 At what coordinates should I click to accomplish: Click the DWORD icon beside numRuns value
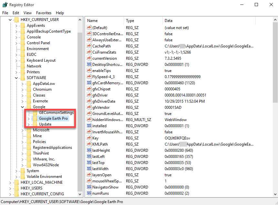point(89,193)
